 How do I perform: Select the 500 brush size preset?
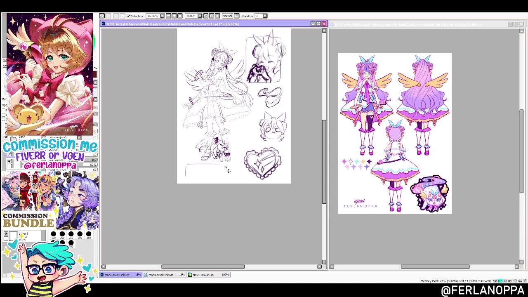pos(71,244)
